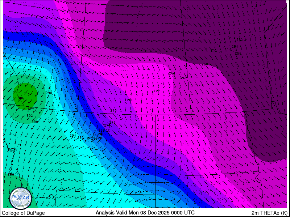Viewport: 290px width, 217px height.
Task: Click the 306 contour label in dark green
Action: [x=21, y=98]
